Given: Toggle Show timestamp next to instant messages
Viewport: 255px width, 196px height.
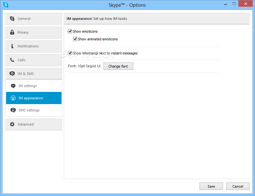Looking at the screenshot, I should click(x=70, y=53).
